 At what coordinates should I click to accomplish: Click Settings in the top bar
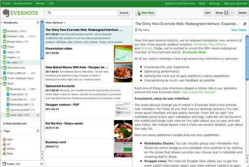214,3
